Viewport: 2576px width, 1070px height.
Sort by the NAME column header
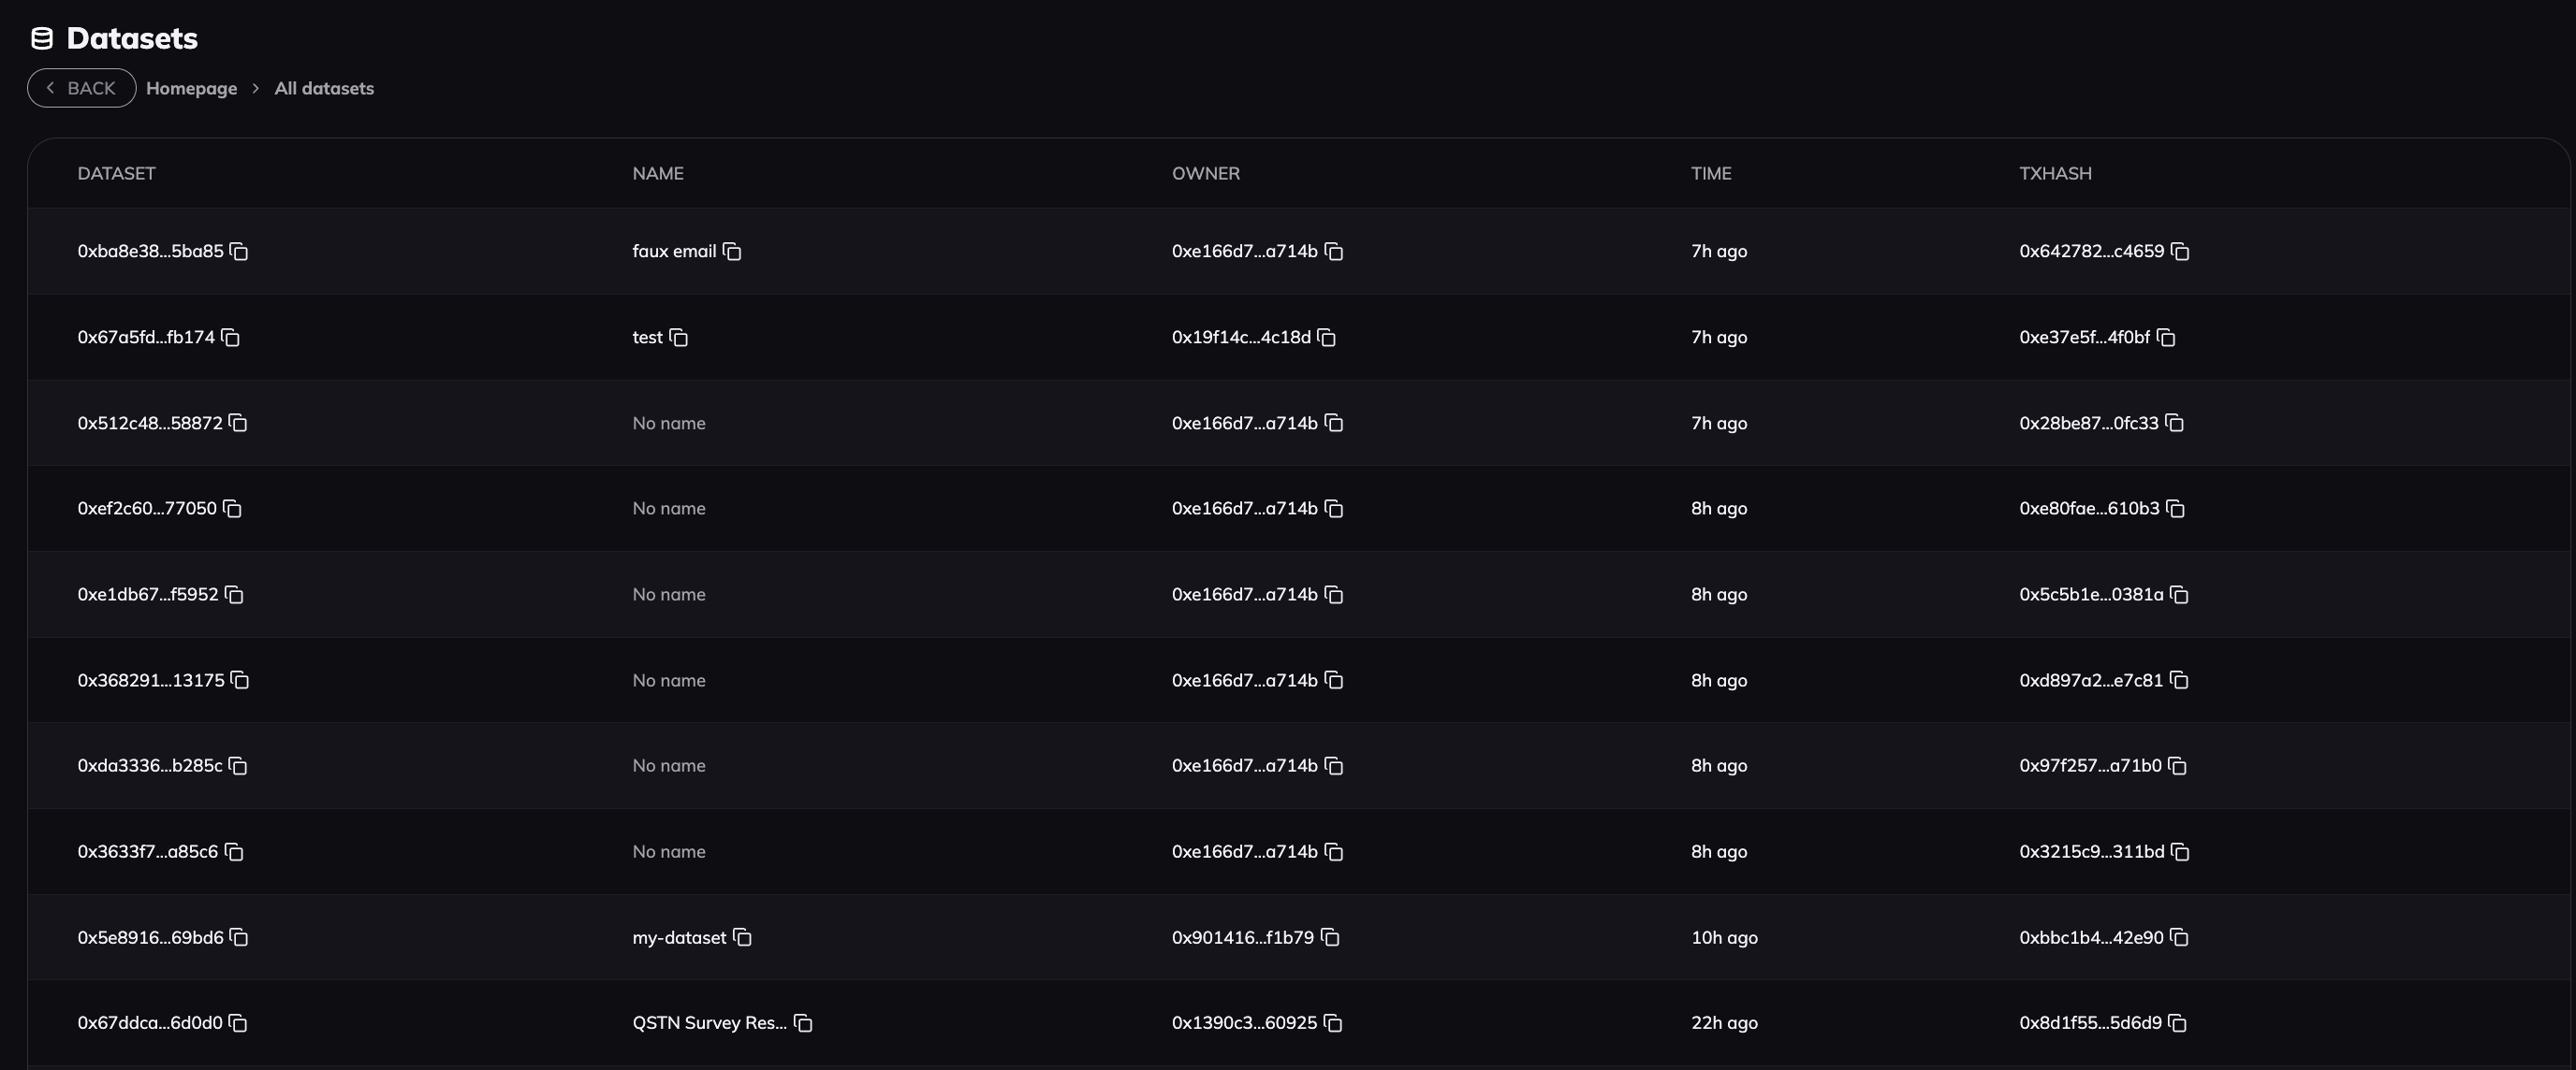pos(657,173)
